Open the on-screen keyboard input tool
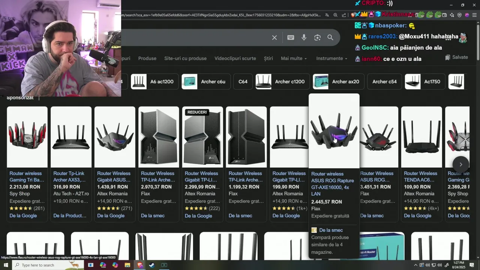This screenshot has height=270, width=480. click(x=291, y=37)
